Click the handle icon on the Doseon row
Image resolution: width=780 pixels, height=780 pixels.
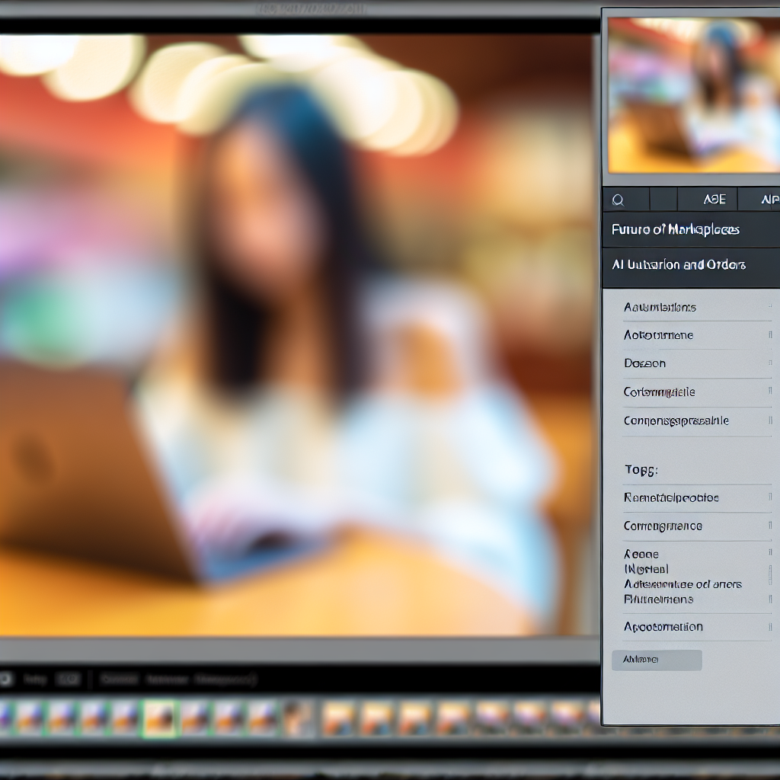[x=770, y=363]
